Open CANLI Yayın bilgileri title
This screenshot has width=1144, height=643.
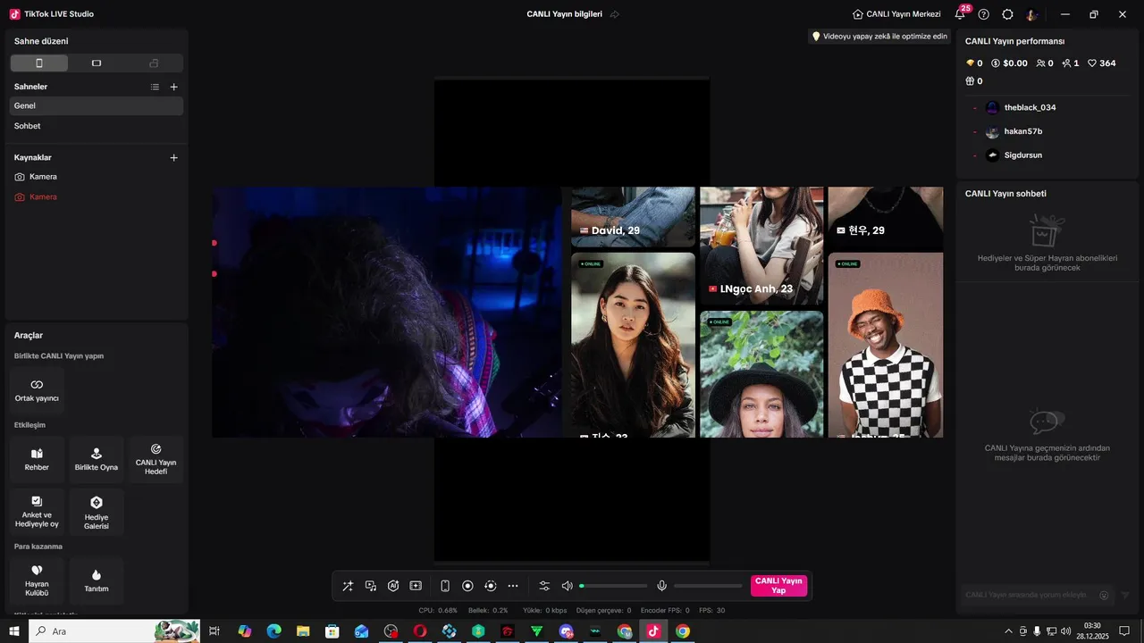click(564, 14)
